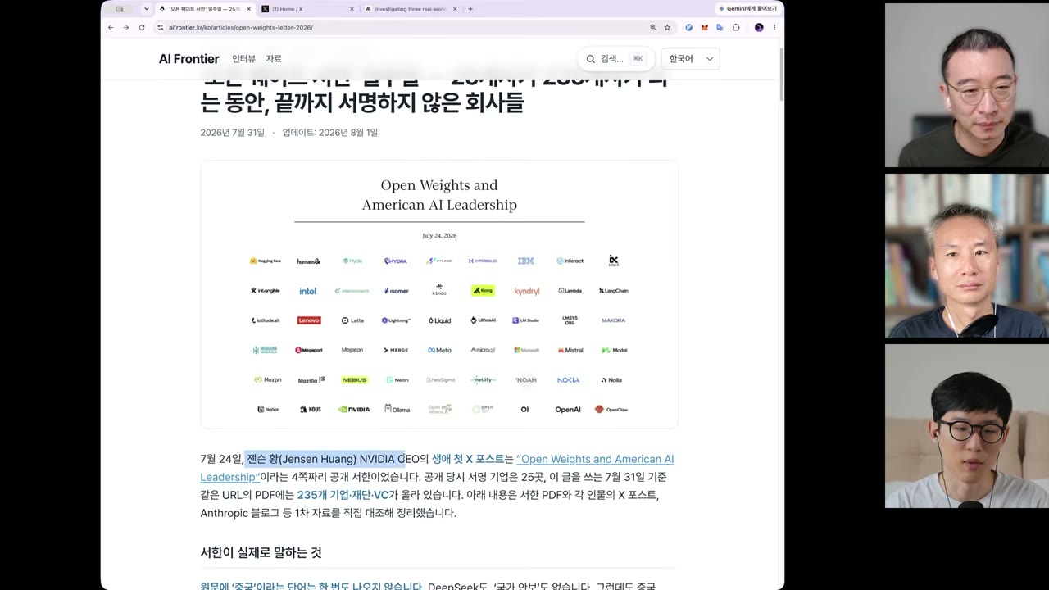Screen dimensions: 1049x590
Task: Click the tab layout icon at top-left
Action: 120,9
